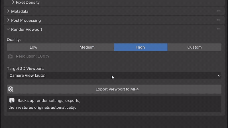Collapse the Render Viewport panel

tap(8, 30)
